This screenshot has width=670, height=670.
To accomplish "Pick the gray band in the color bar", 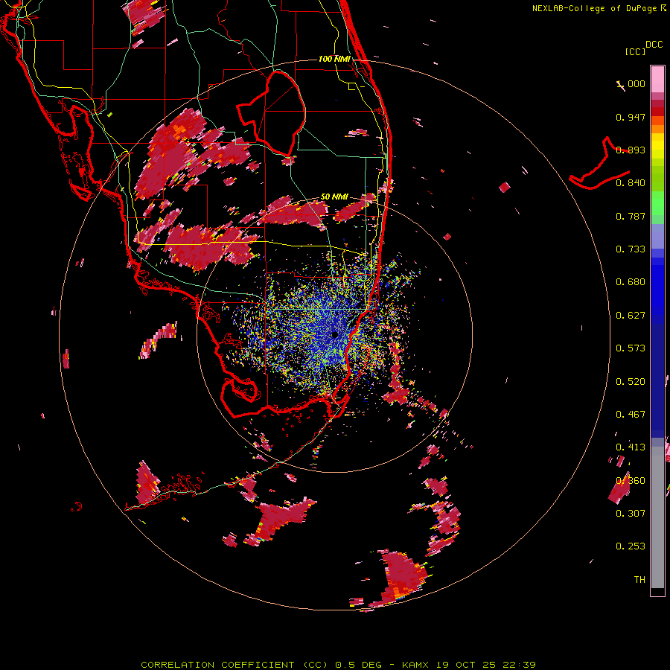I will click(657, 517).
